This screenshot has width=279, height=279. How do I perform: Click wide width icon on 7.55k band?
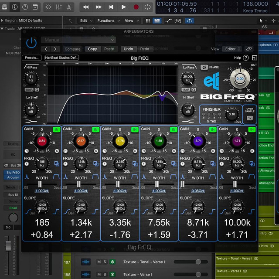point(174,176)
